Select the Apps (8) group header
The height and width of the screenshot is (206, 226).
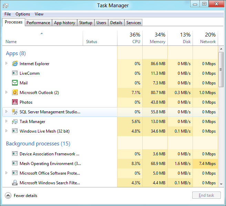coord(16,53)
